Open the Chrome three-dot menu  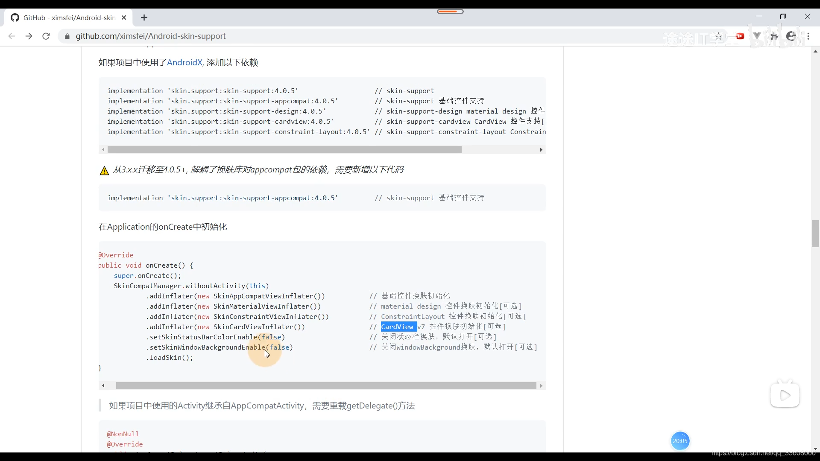coord(808,36)
